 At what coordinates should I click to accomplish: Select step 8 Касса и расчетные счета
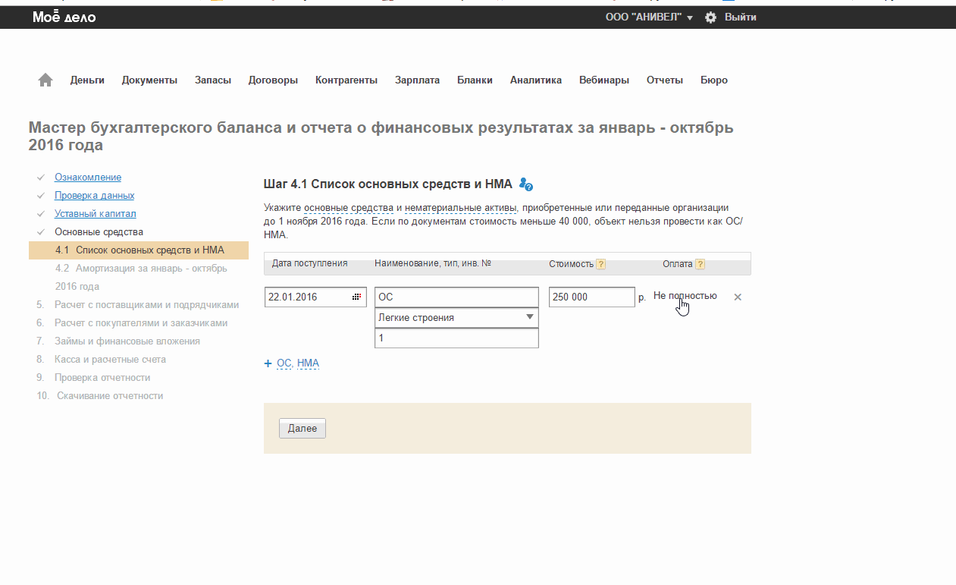pyautogui.click(x=110, y=359)
